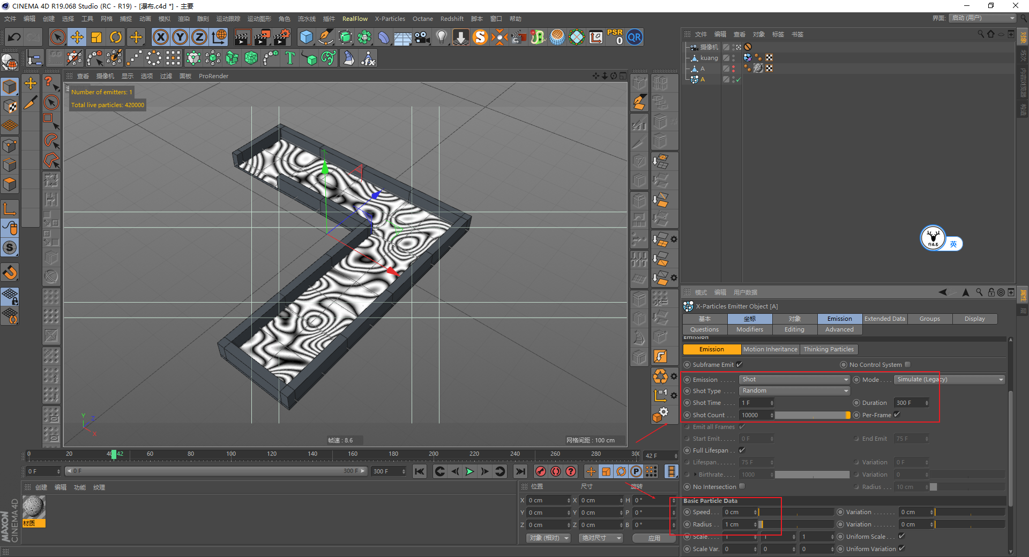Select the 材质 material thumbnail
Viewport: 1029px width, 557px height.
[x=34, y=507]
